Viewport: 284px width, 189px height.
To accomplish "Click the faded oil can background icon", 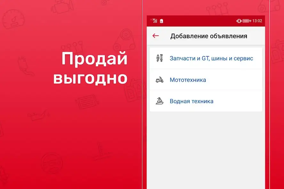I will [38, 114].
